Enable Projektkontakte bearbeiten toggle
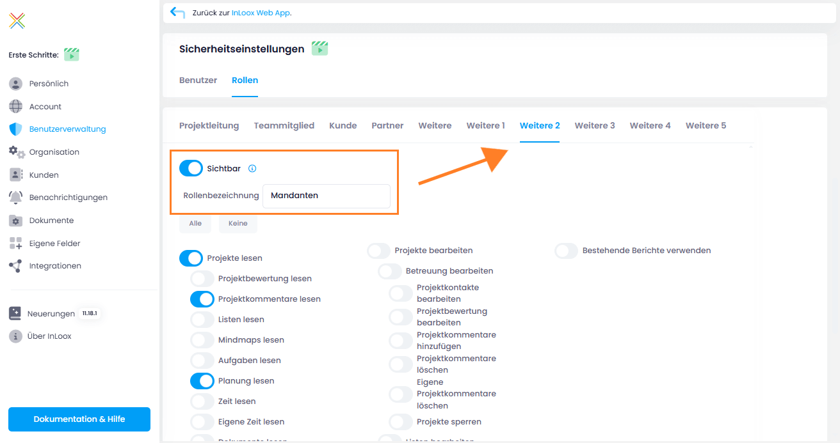840x443 pixels. click(x=401, y=293)
